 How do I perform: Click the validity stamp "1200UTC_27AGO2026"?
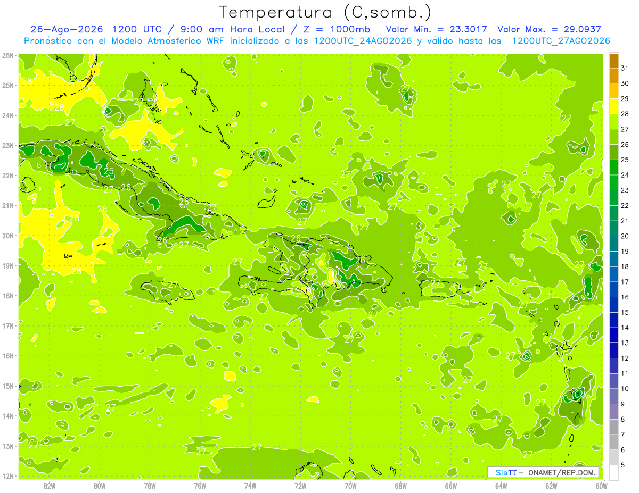coord(561,41)
